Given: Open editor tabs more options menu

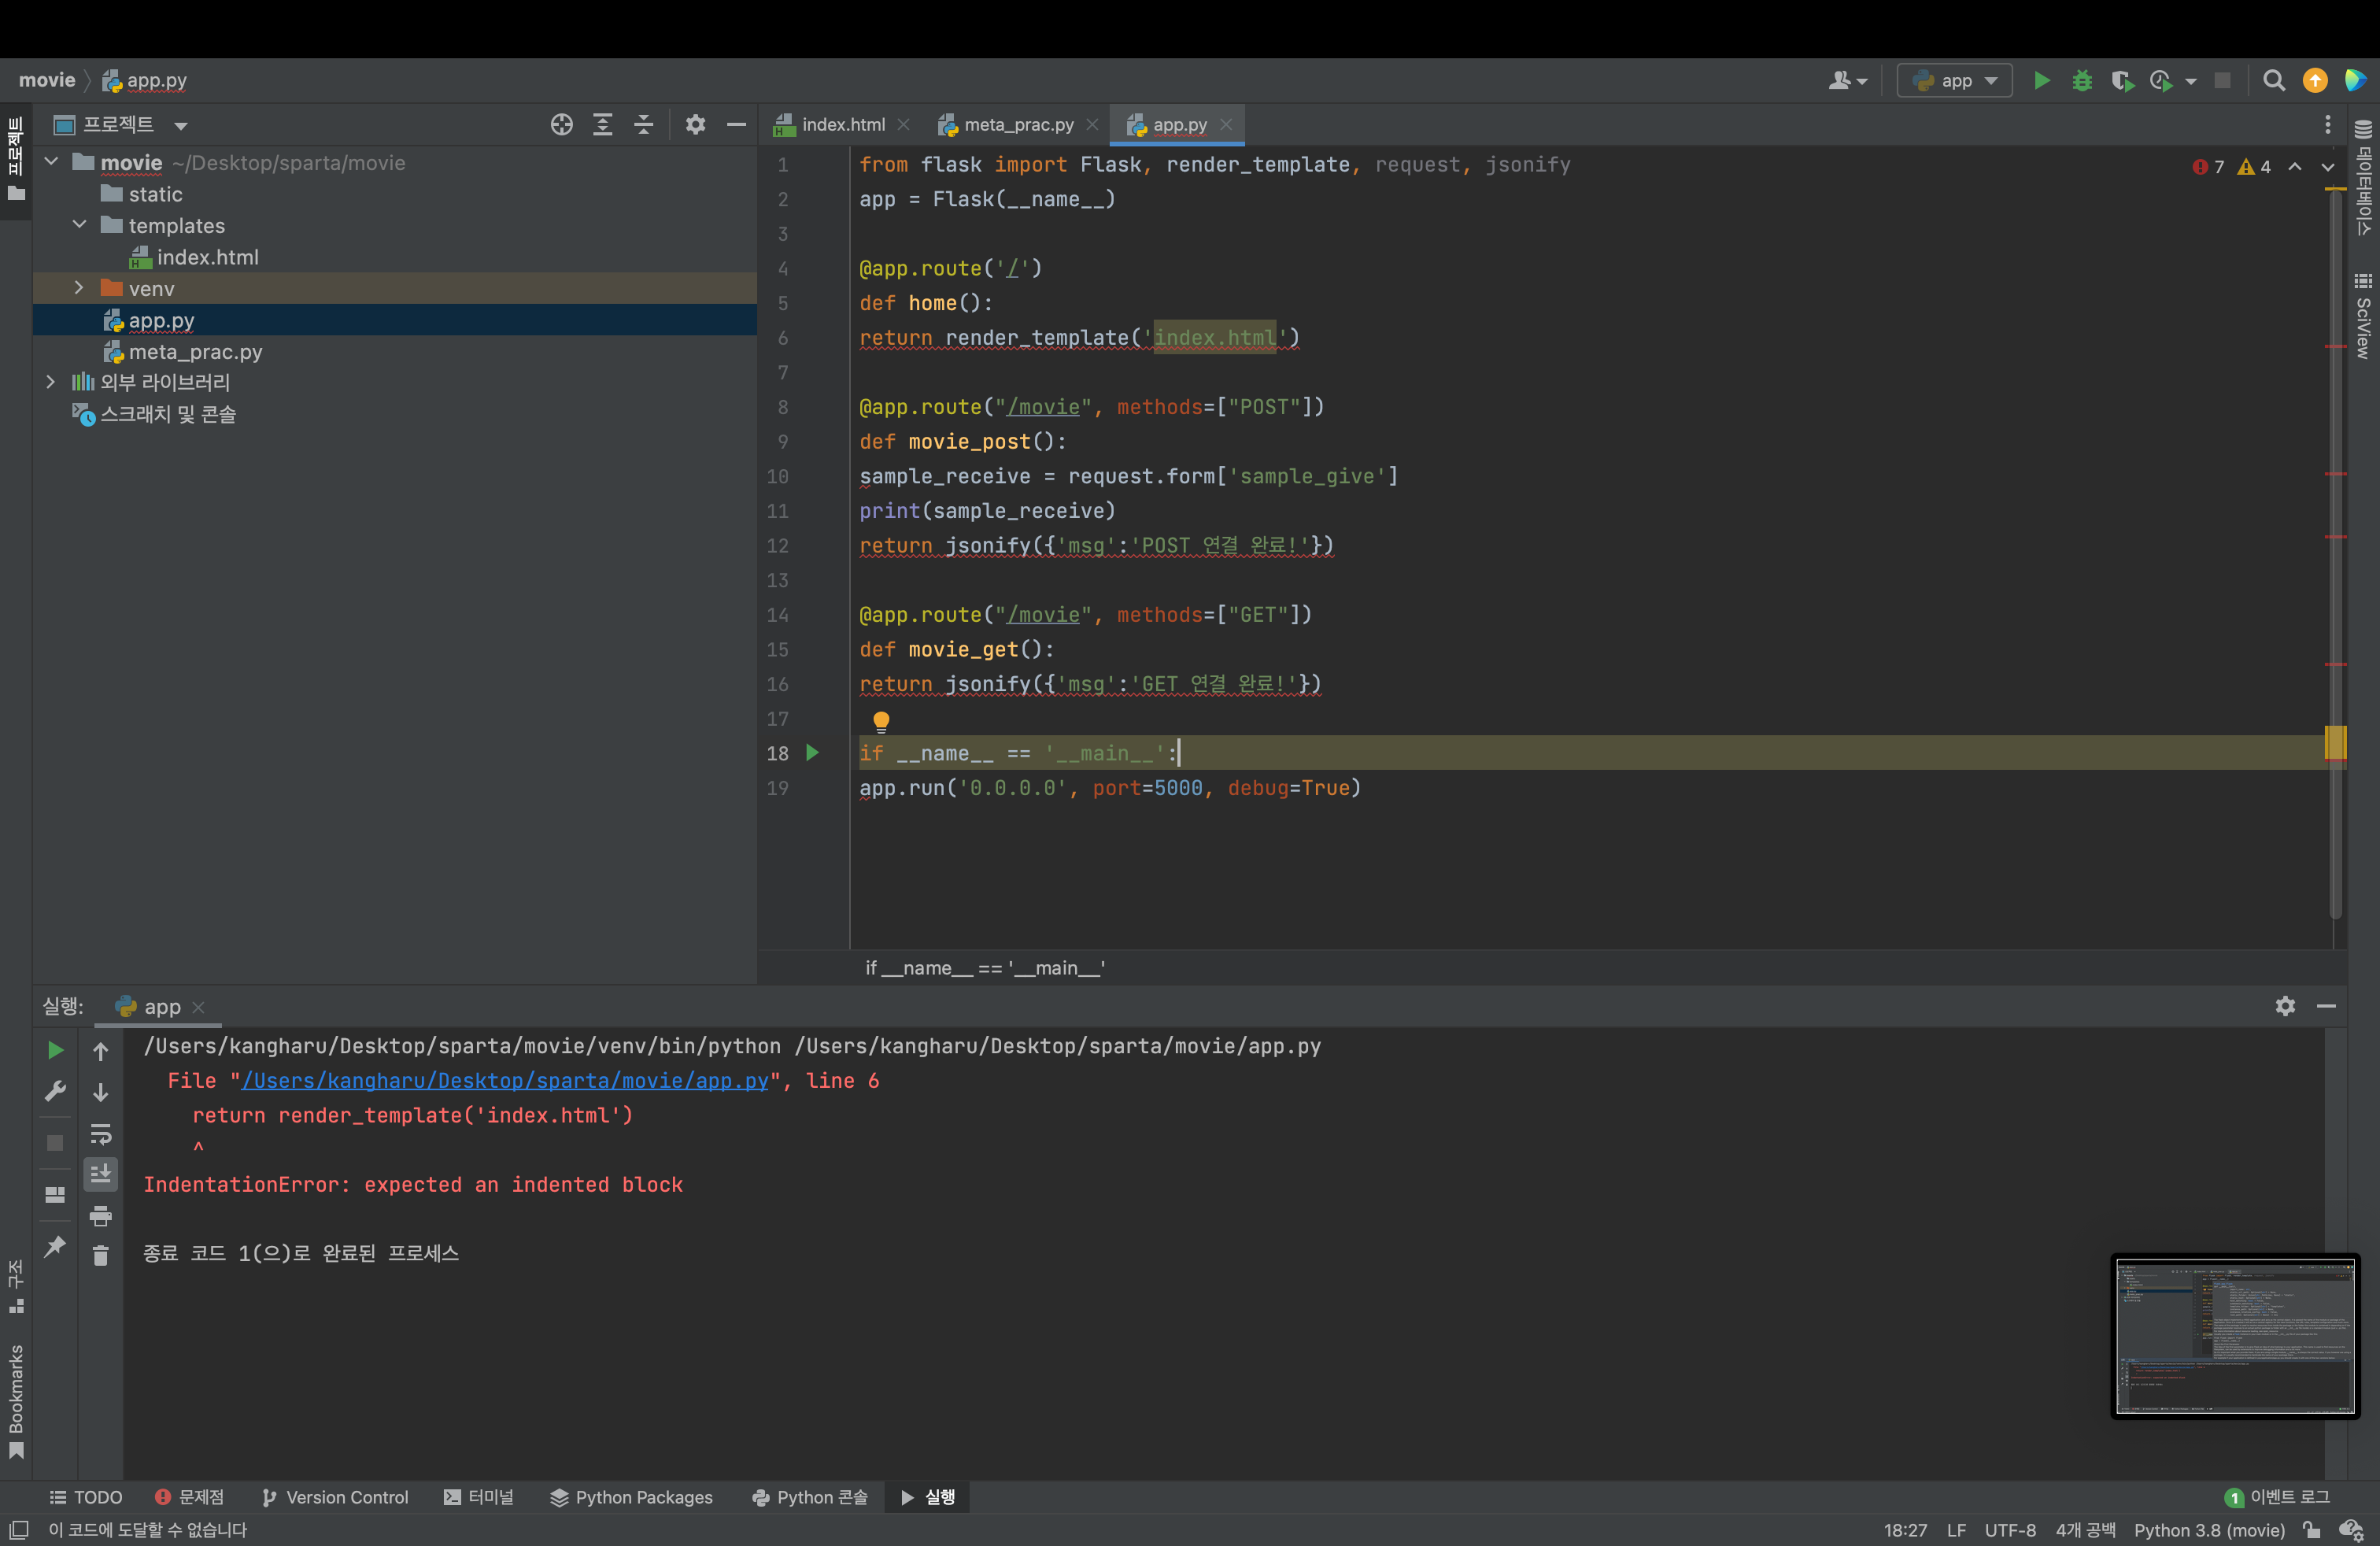Looking at the screenshot, I should point(2328,125).
